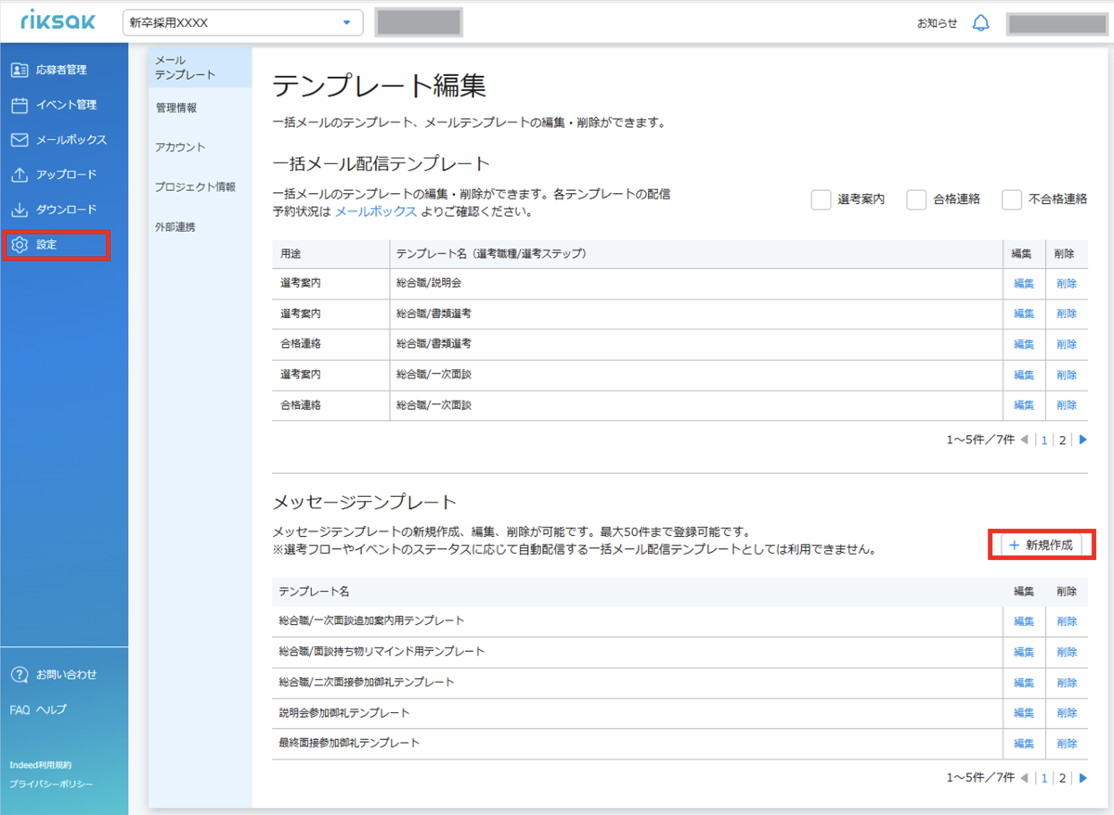Viewport: 1114px width, 815px height.
Task: Switch to the 外部連携 settings section
Action: (x=175, y=227)
